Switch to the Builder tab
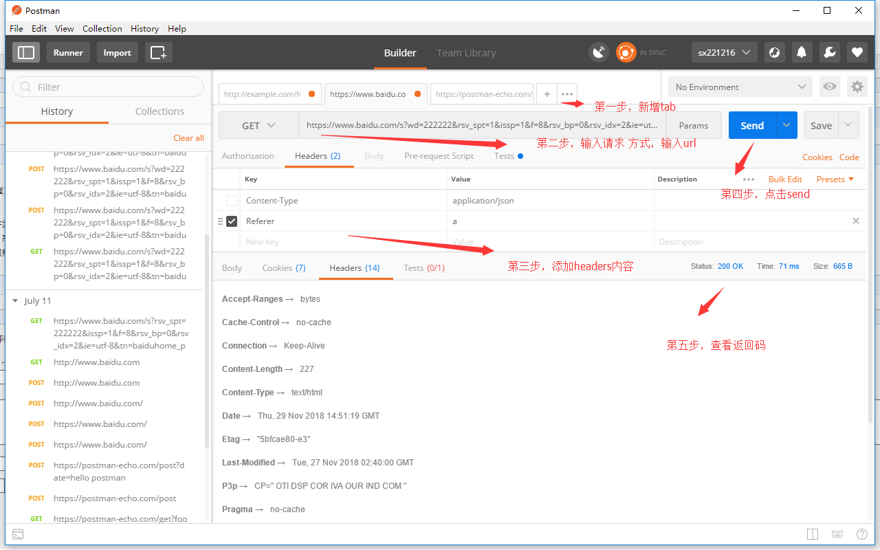The width and height of the screenshot is (880, 550). pos(400,53)
